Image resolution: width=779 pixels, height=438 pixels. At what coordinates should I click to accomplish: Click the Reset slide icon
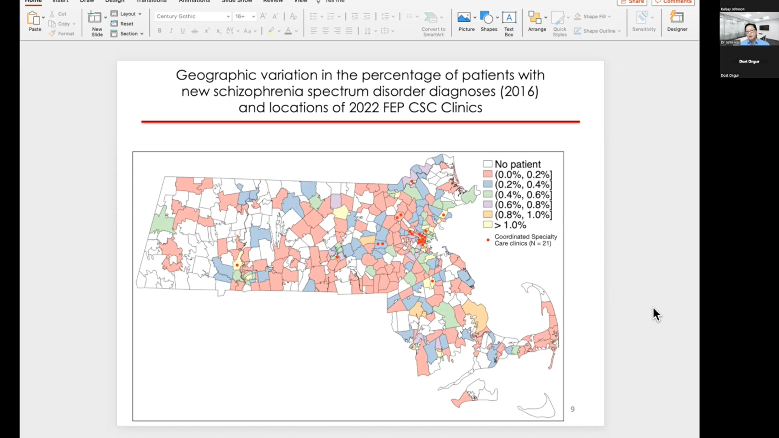[114, 24]
